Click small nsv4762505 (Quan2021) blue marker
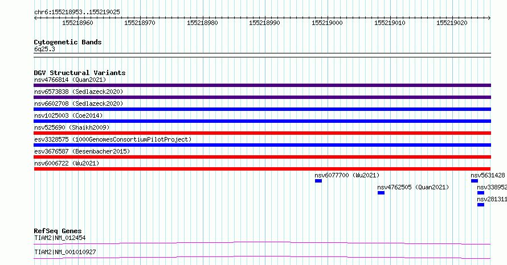507x265 pixels. pyautogui.click(x=381, y=193)
